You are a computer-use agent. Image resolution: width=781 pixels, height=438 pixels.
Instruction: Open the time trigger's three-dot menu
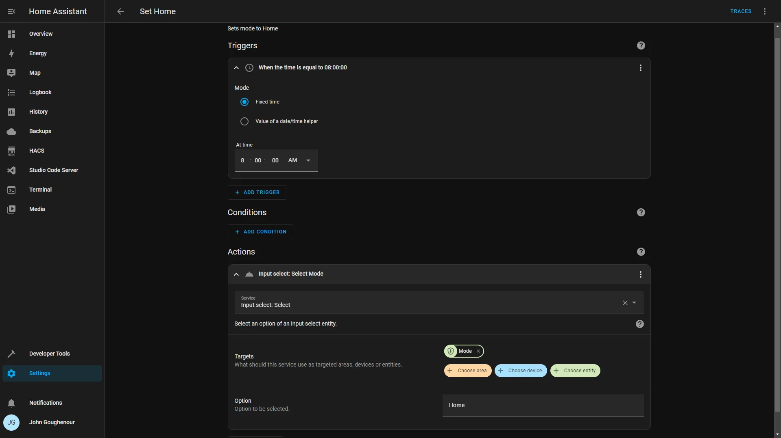coord(641,68)
